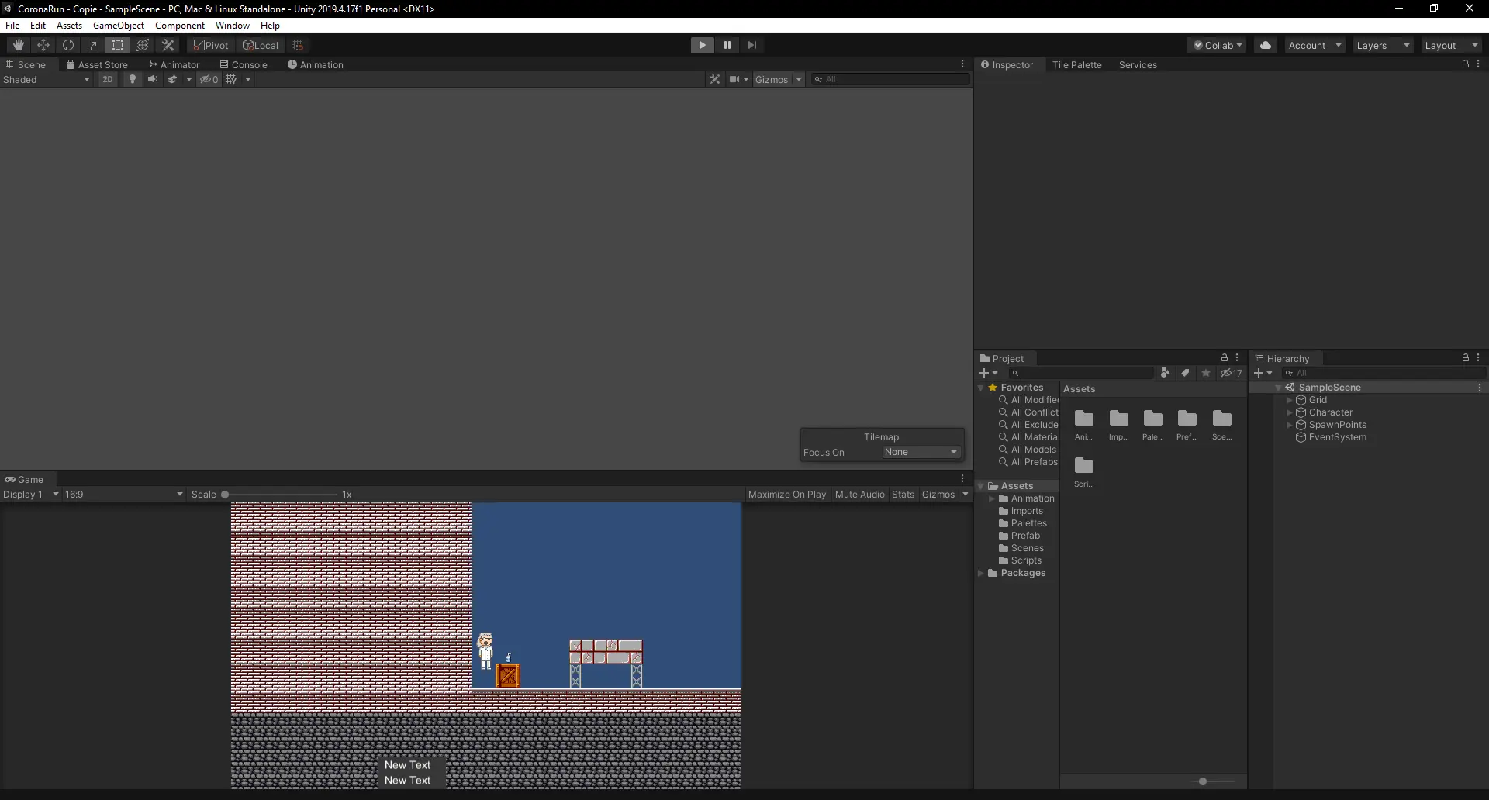Toggle Pivot handle position
The image size is (1489, 800).
(211, 45)
